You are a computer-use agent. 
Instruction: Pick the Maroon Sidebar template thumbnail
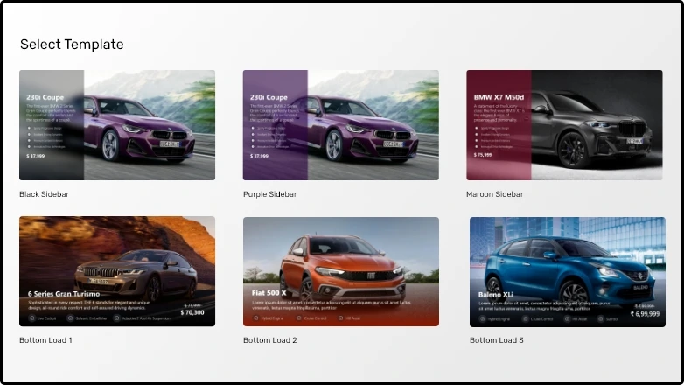[x=564, y=125]
